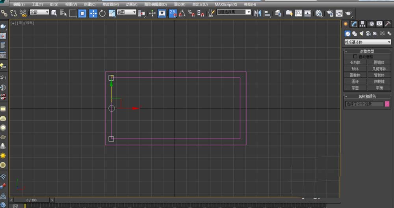Select the Move tool in the toolbar
Image resolution: width=394 pixels, height=208 pixels.
coord(93,13)
